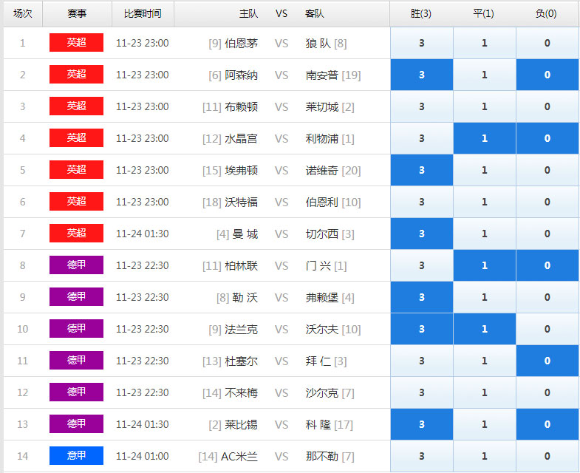Click the 比赛时间 column header

tap(143, 14)
